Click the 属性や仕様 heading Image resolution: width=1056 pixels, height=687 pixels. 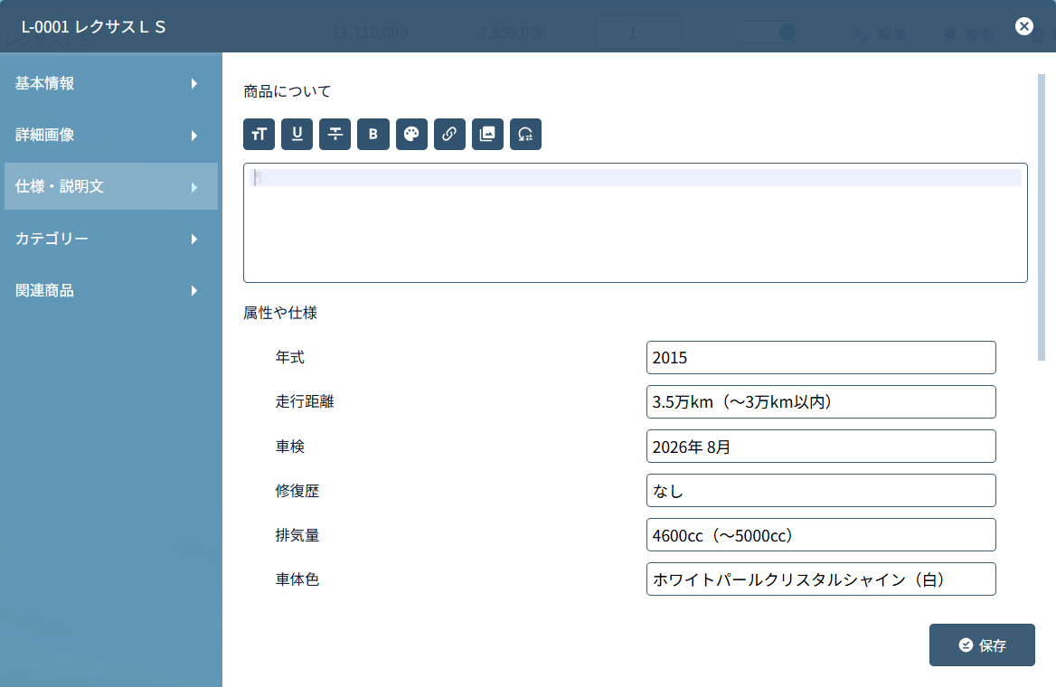click(x=280, y=313)
